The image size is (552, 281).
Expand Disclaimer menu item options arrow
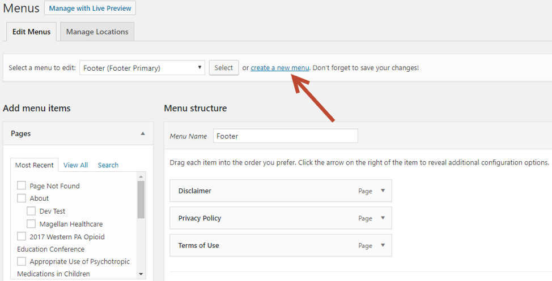click(383, 191)
